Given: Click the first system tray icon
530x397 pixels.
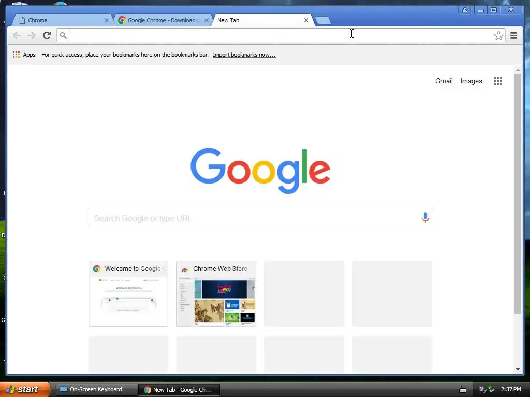Looking at the screenshot, I should pyautogui.click(x=482, y=390).
